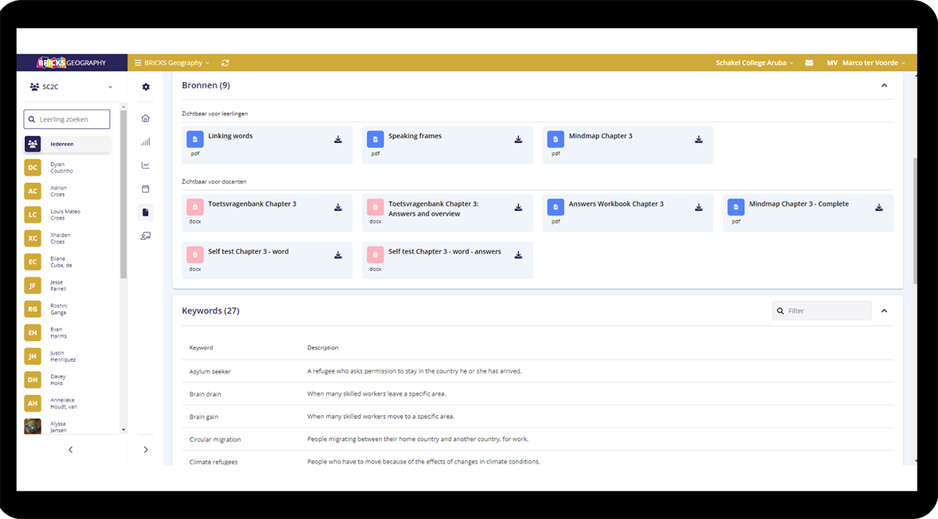The height and width of the screenshot is (519, 938).
Task: Download the Linking words pdf
Action: (338, 140)
